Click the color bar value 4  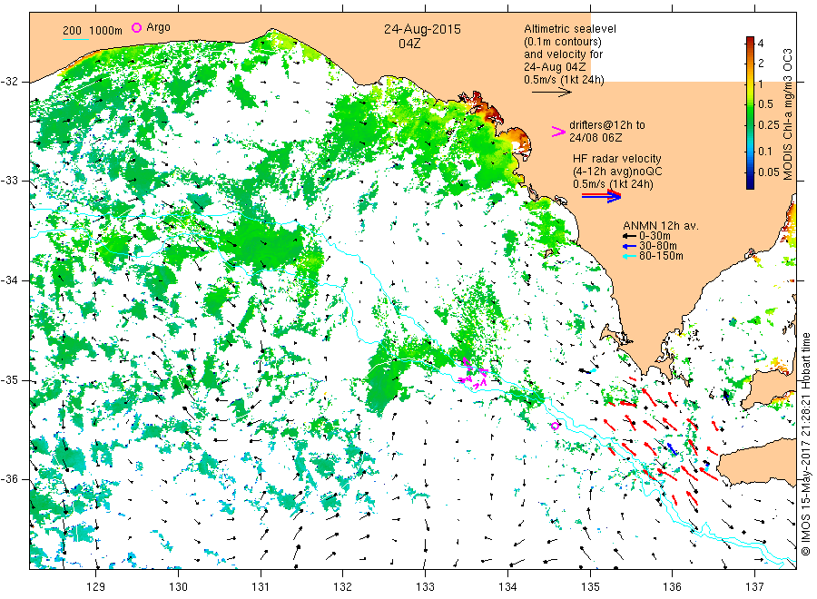pos(761,44)
